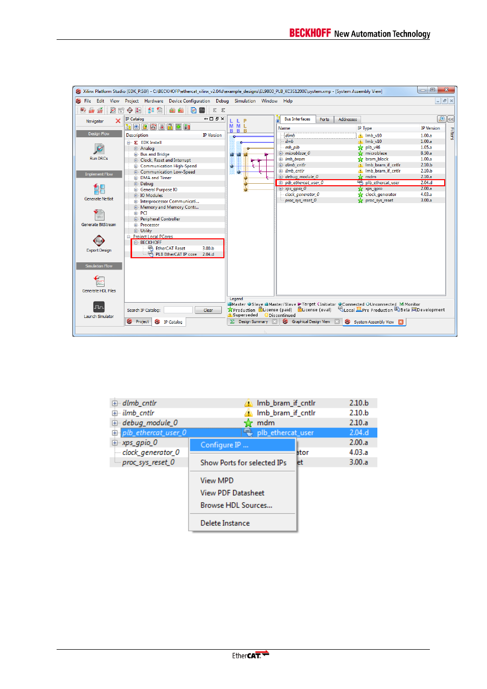Click the Search IP Catalog text field
This screenshot has height=689, width=487.
click(x=178, y=310)
